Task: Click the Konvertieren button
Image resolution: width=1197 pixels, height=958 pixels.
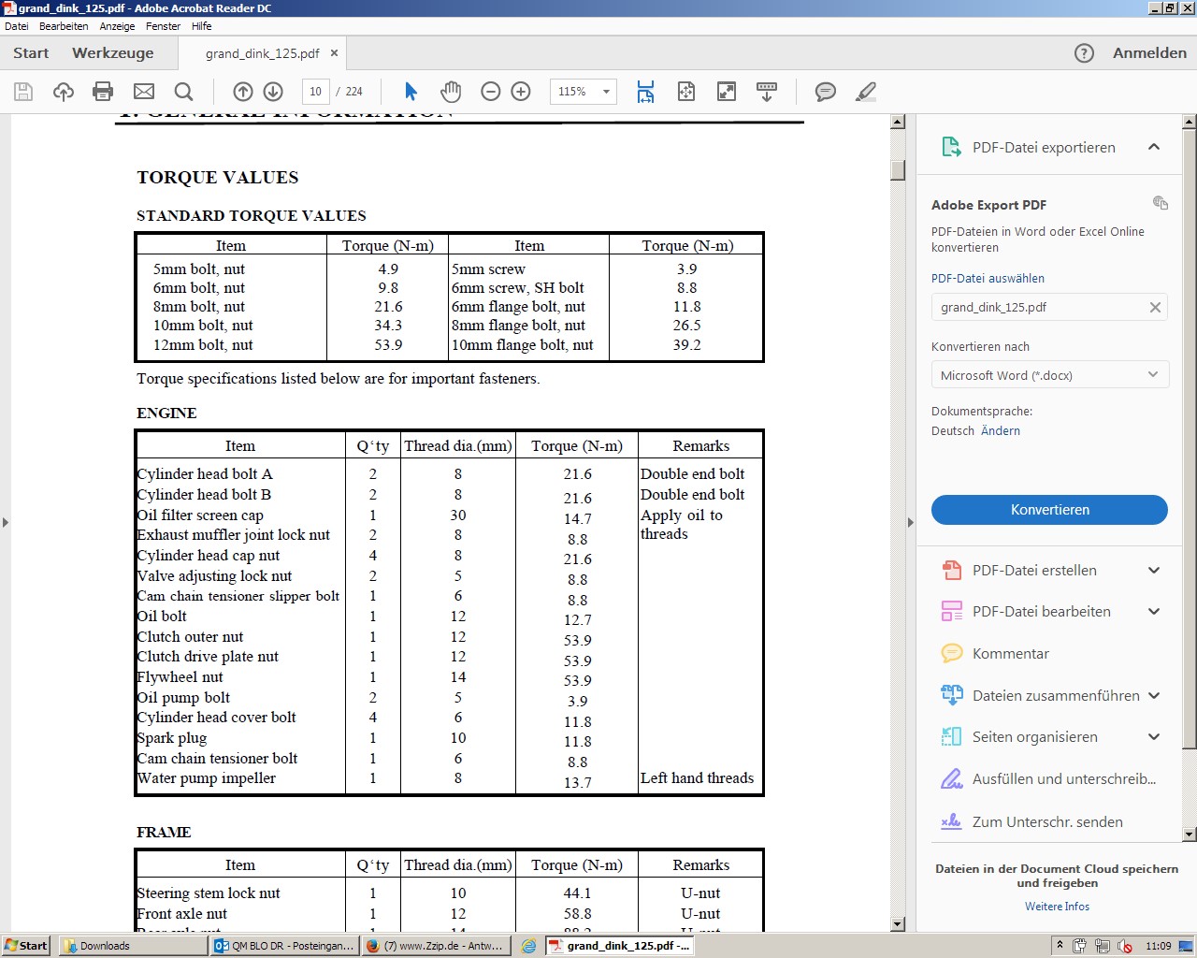Action: [x=1049, y=510]
